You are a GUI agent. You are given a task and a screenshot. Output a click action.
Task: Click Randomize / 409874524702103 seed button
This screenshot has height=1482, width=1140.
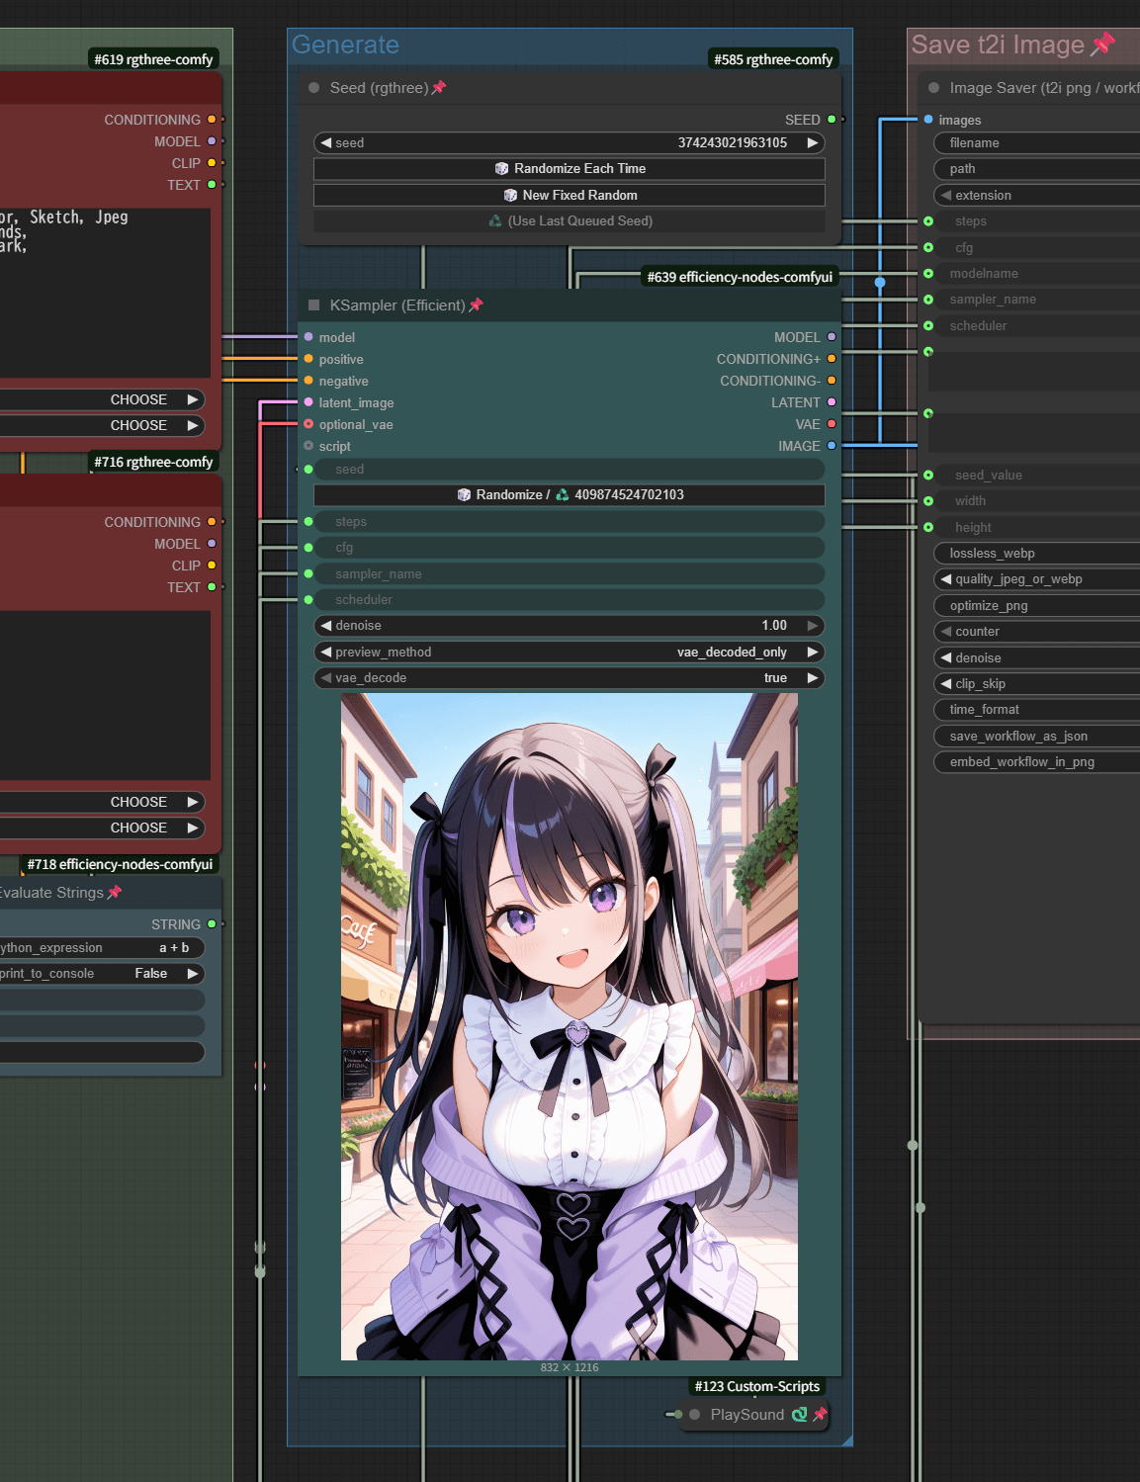click(570, 495)
